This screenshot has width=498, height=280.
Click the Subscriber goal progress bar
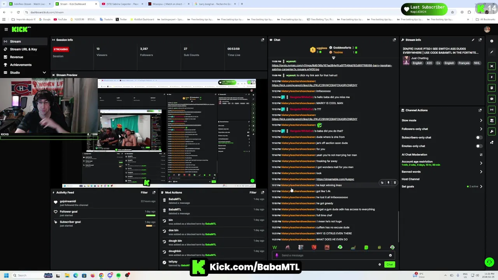pyautogui.click(x=150, y=226)
